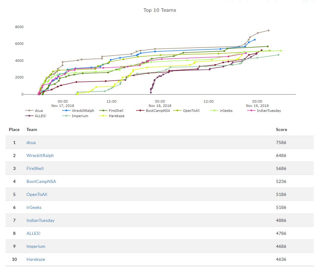Open OpenToAll team link in table

click(x=37, y=194)
